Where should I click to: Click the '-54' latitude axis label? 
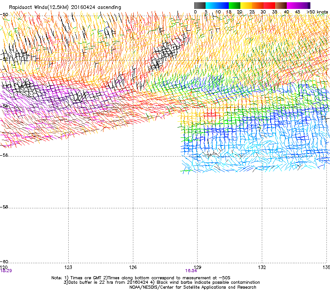[x=4, y=106]
